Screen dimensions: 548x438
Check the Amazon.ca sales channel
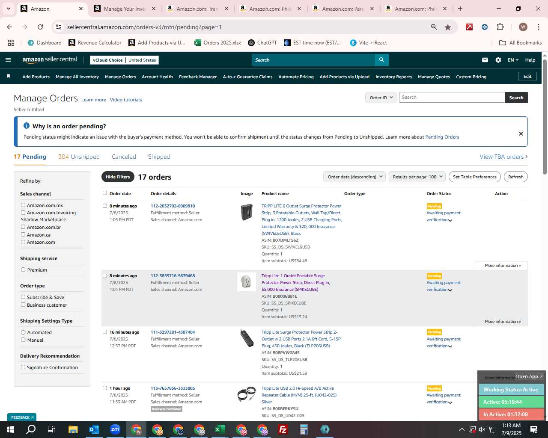click(x=23, y=235)
